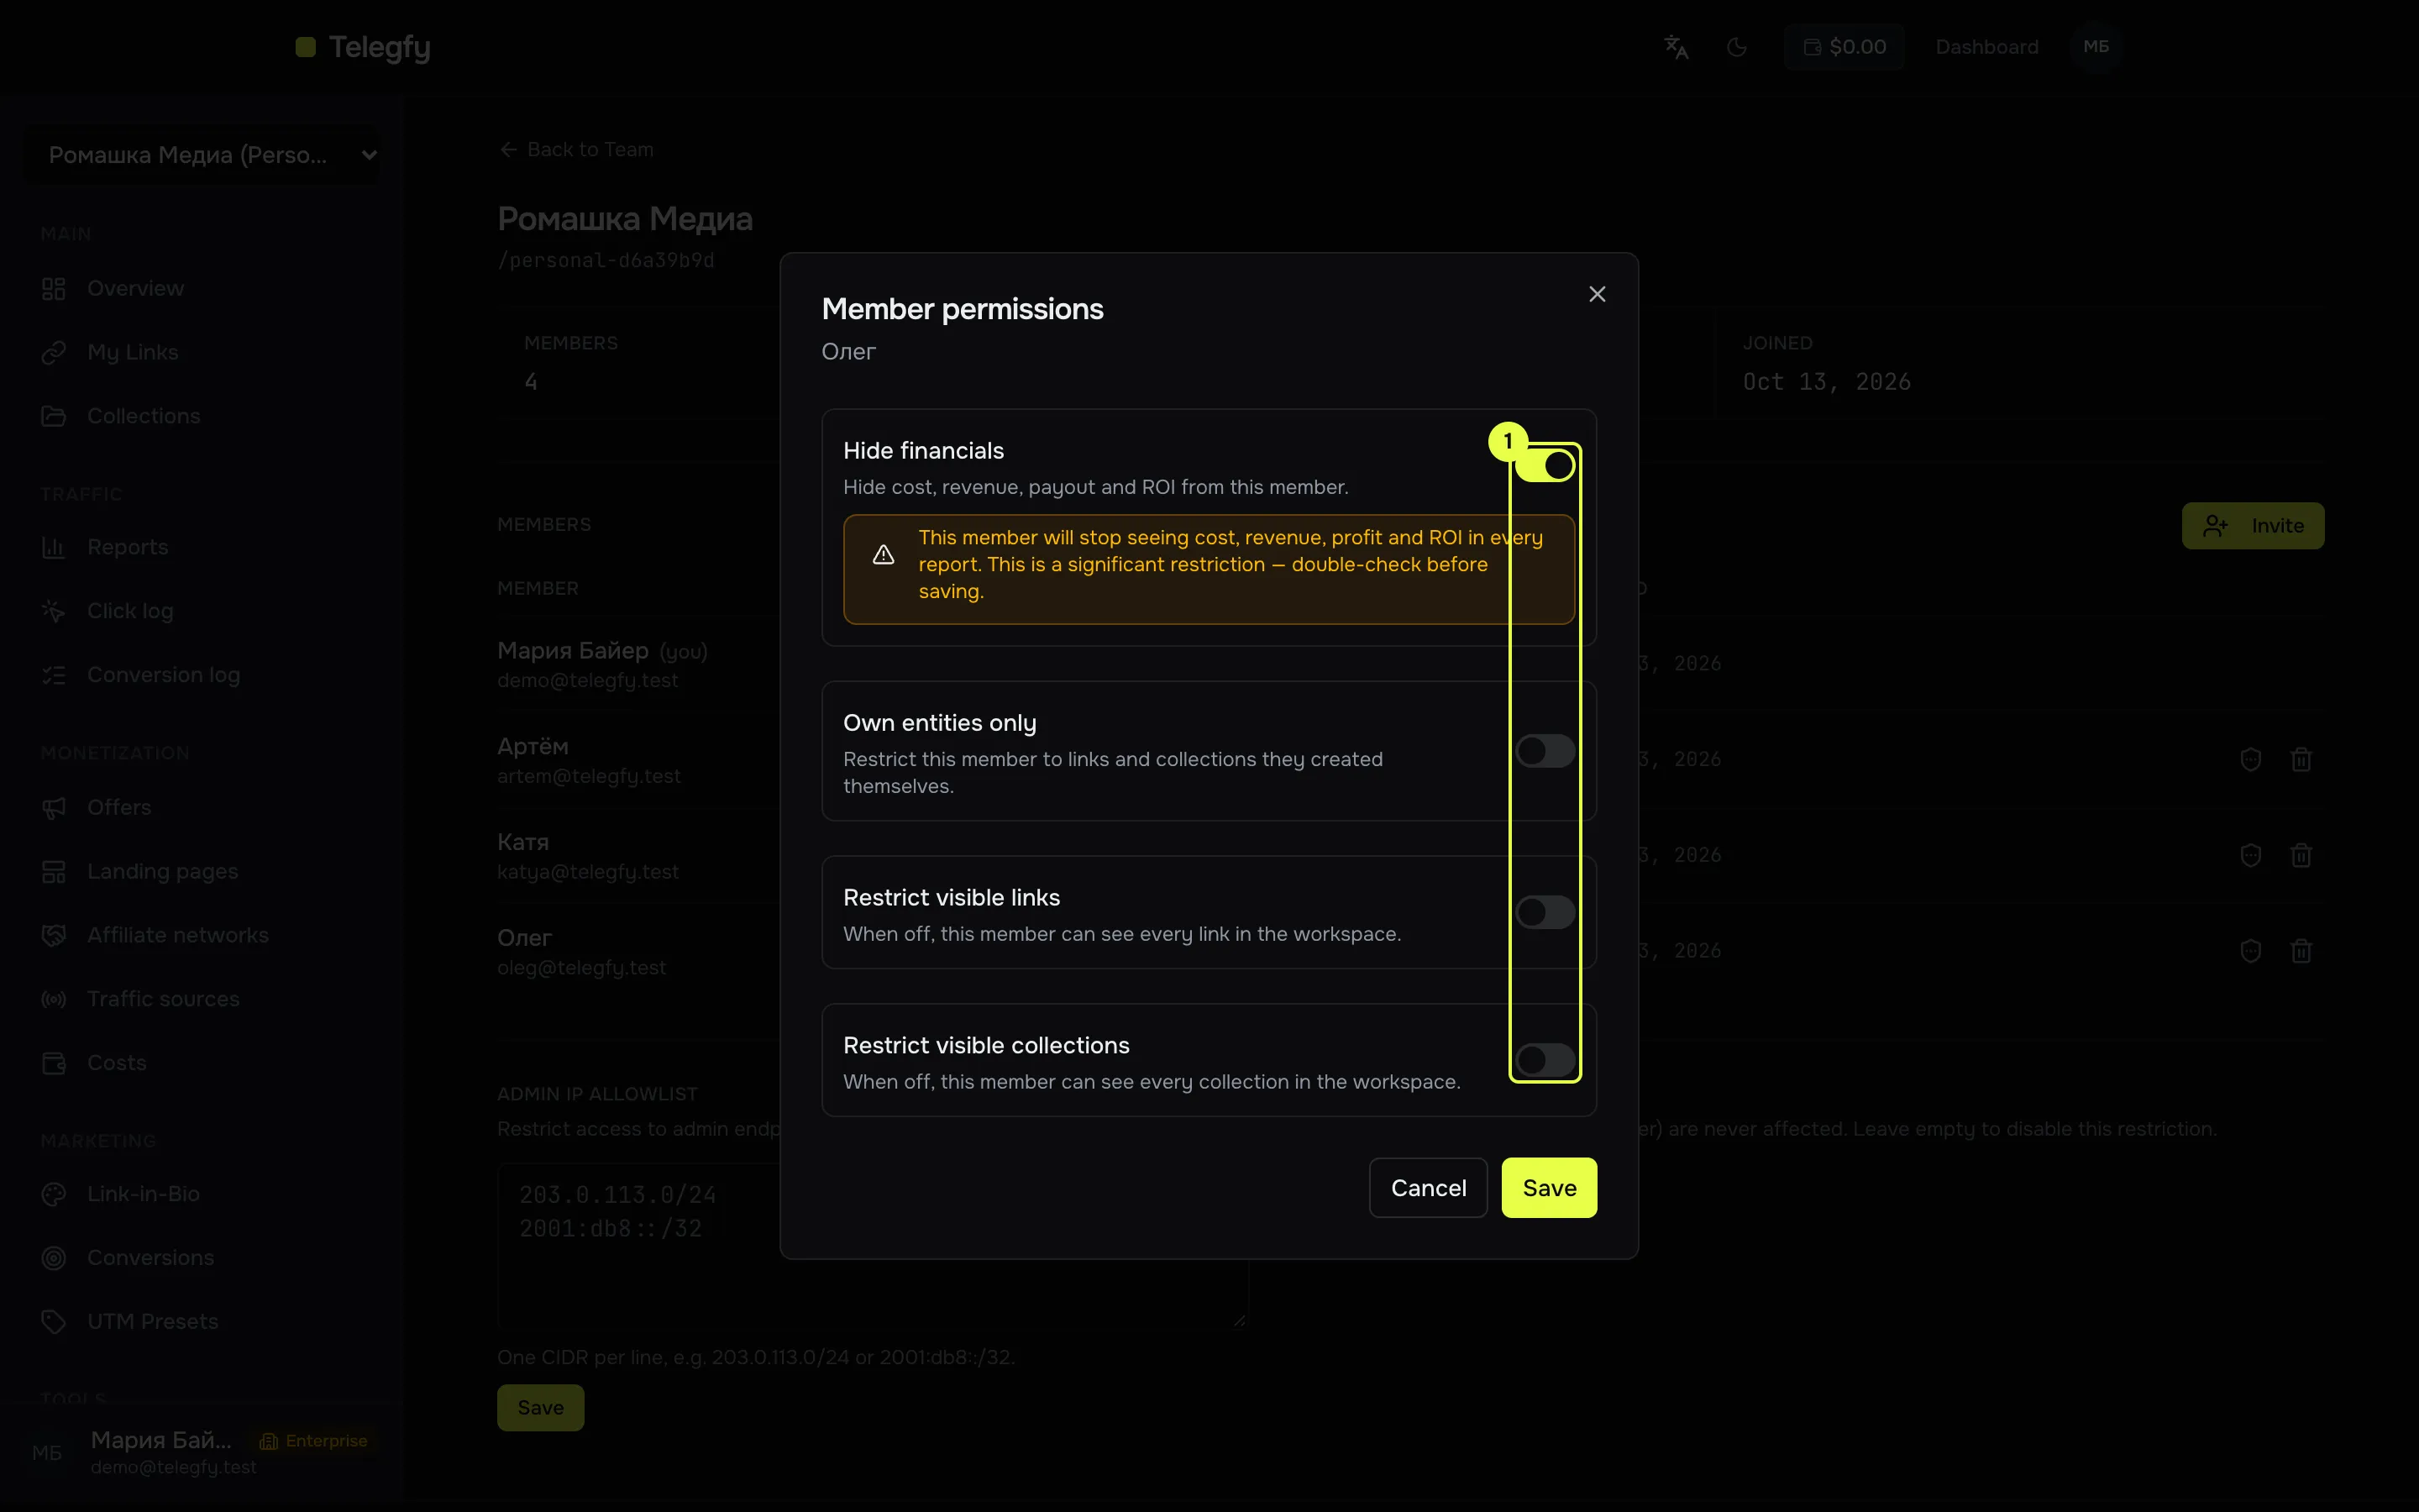Delete member Олег with trash icon
The height and width of the screenshot is (1512, 2419).
click(2301, 951)
